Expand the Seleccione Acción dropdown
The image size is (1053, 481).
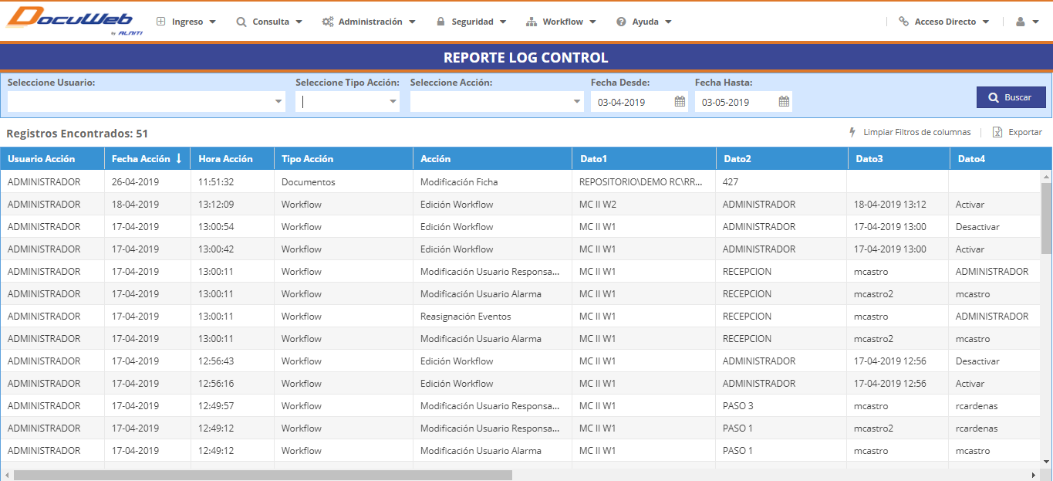click(x=577, y=101)
